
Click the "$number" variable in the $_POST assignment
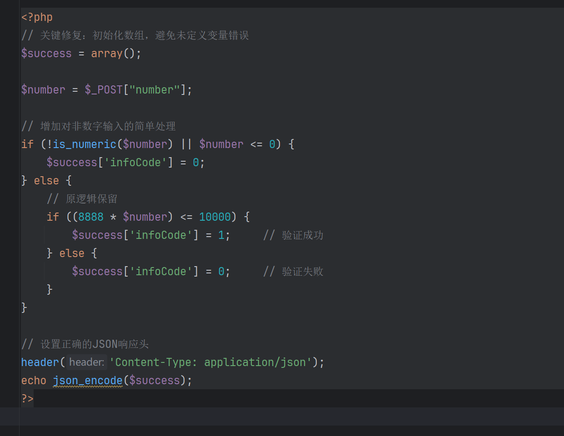[43, 90]
